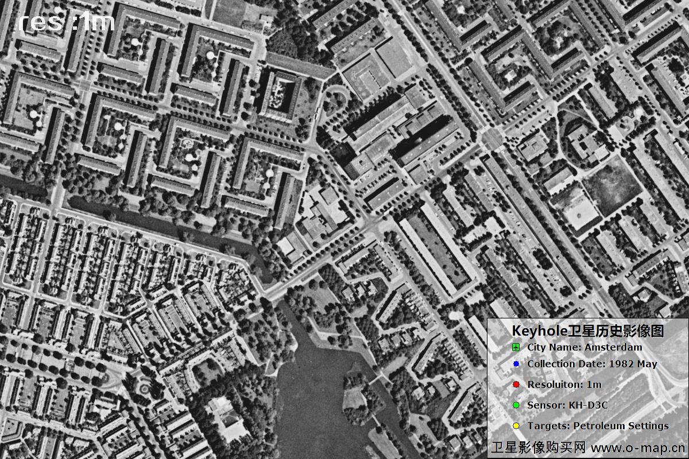
Task: Click the red dot beside Resoluiton
Action: pyautogui.click(x=516, y=384)
